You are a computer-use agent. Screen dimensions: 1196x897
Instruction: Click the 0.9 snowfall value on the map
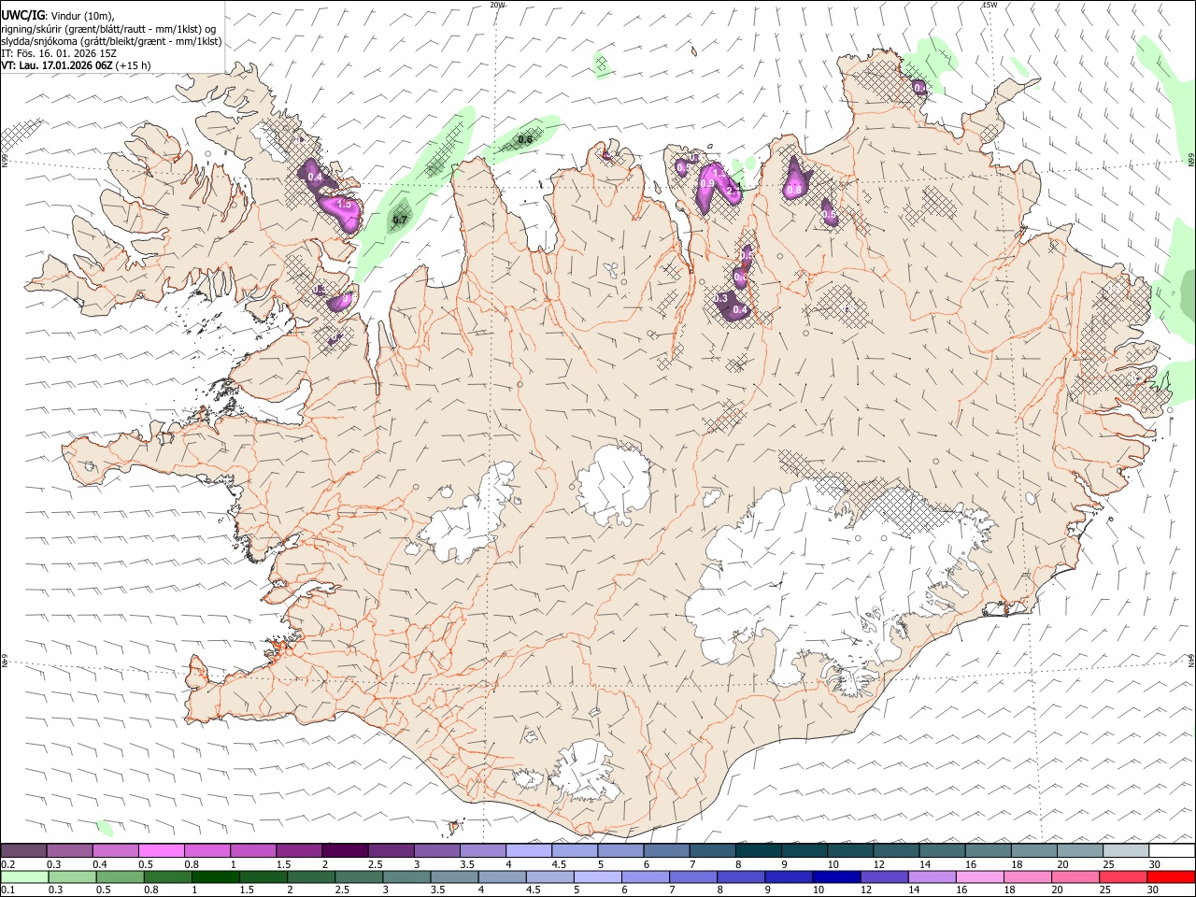pos(706,185)
